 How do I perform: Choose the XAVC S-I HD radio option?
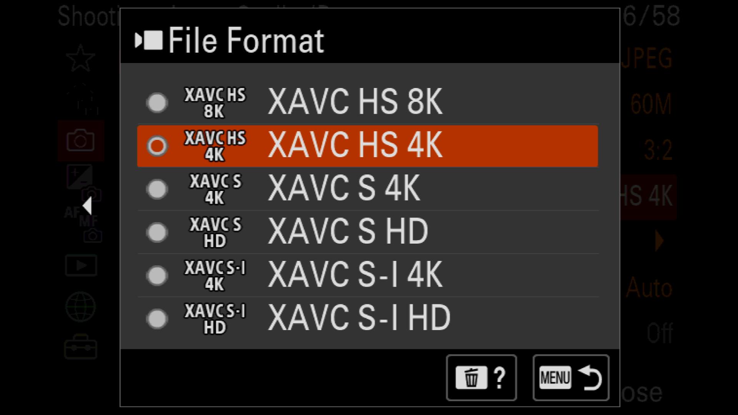[x=157, y=319]
